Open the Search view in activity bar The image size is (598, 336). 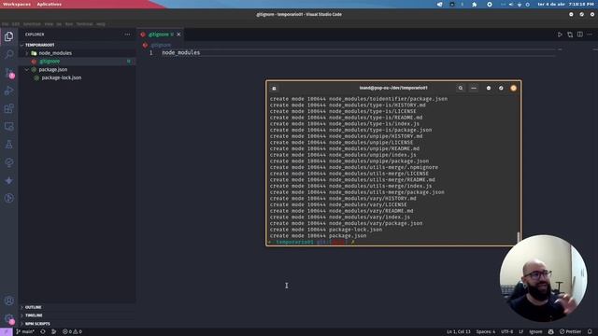tap(8, 54)
